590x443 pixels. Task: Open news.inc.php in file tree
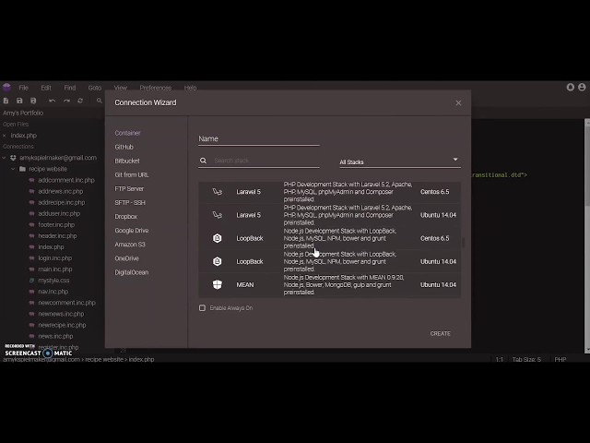(x=55, y=336)
